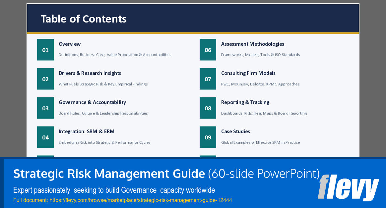This screenshot has height=208, width=386.
Task: Select the Case Studies title
Action: pyautogui.click(x=235, y=131)
